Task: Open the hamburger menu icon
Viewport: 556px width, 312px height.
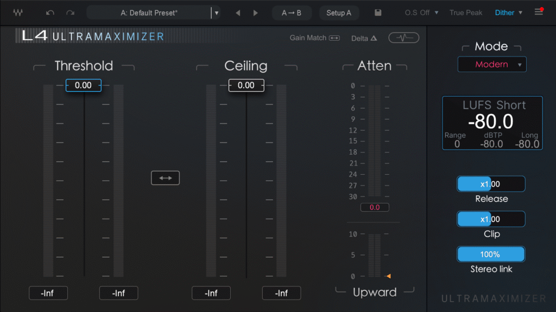Action: [x=539, y=12]
